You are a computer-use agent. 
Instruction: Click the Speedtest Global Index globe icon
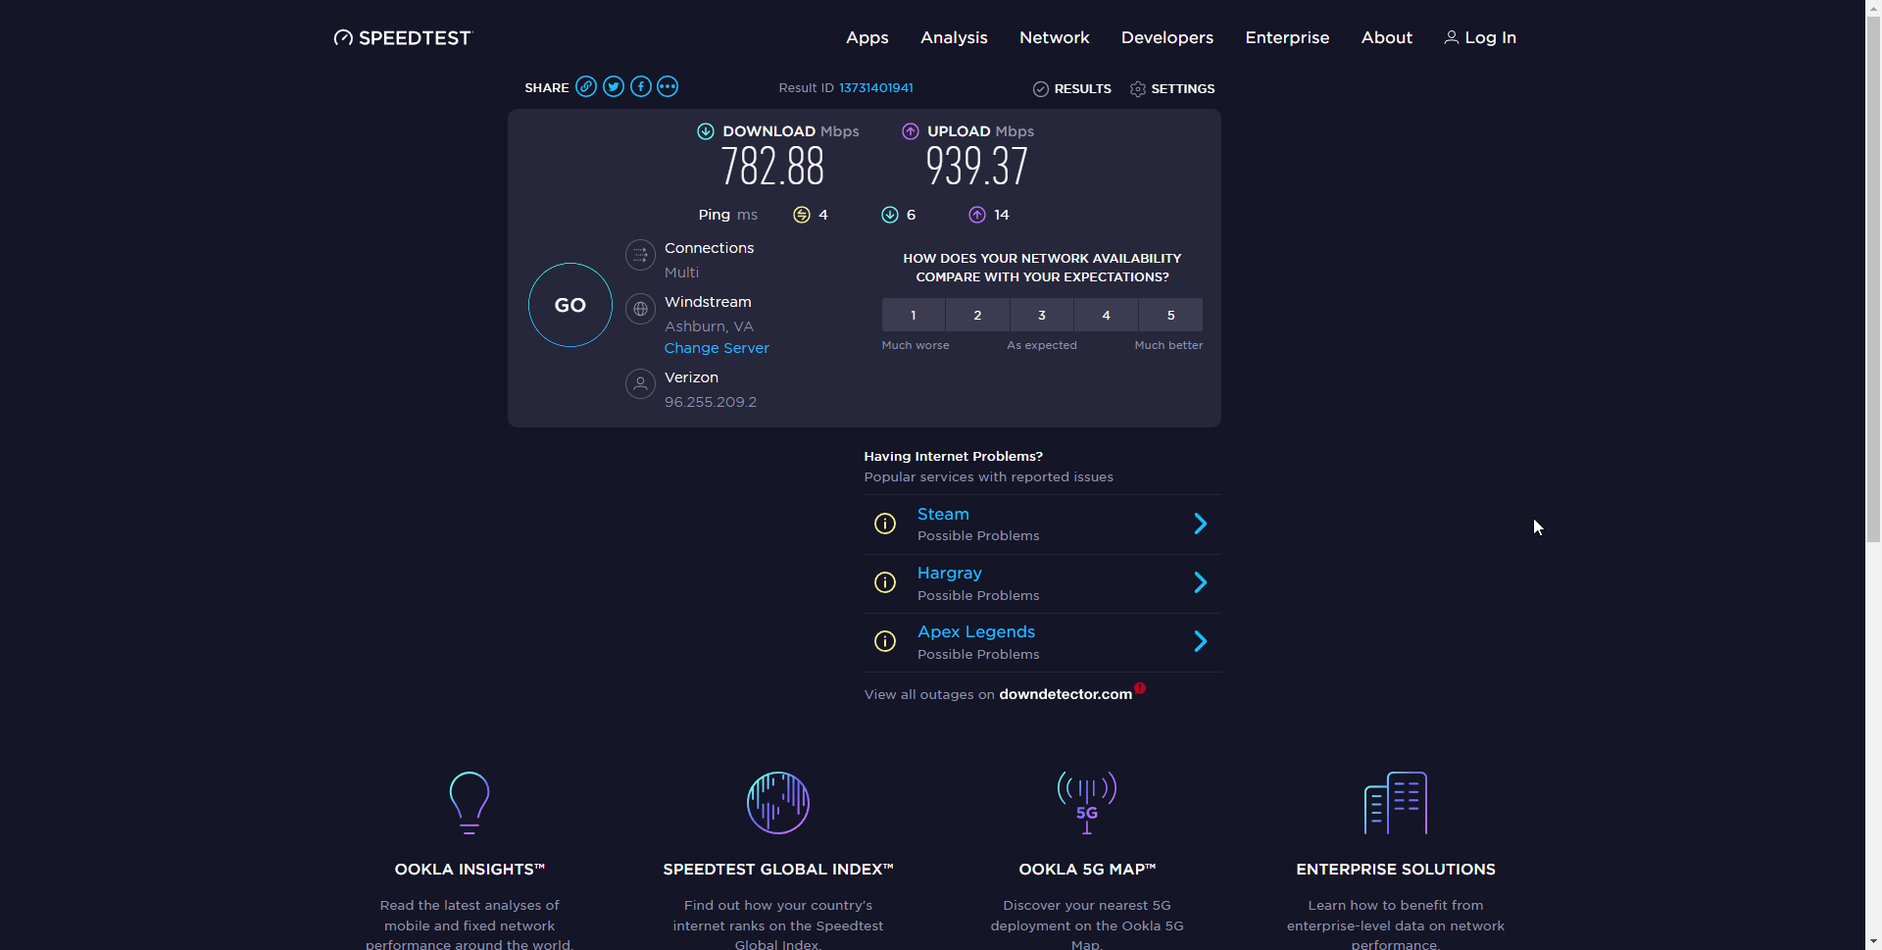(x=778, y=803)
